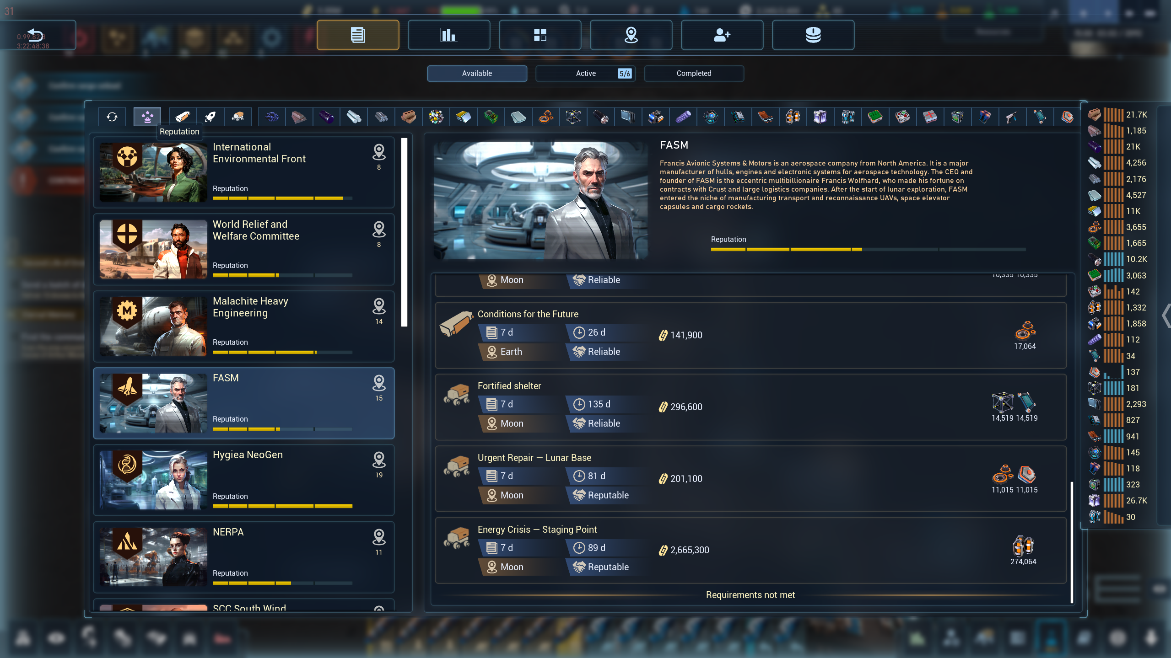Screen dimensions: 1171x658
Task: Select the rocket filter icon
Action: pyautogui.click(x=210, y=117)
